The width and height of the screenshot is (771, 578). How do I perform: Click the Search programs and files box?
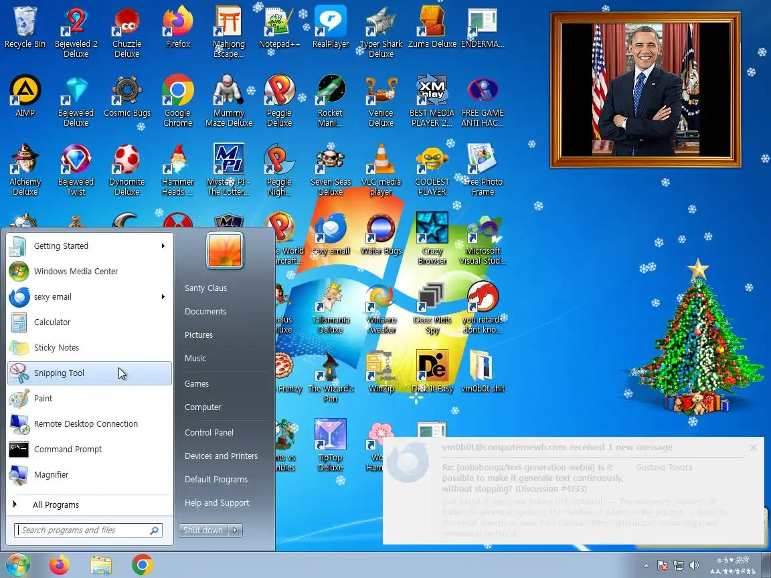pyautogui.click(x=88, y=530)
